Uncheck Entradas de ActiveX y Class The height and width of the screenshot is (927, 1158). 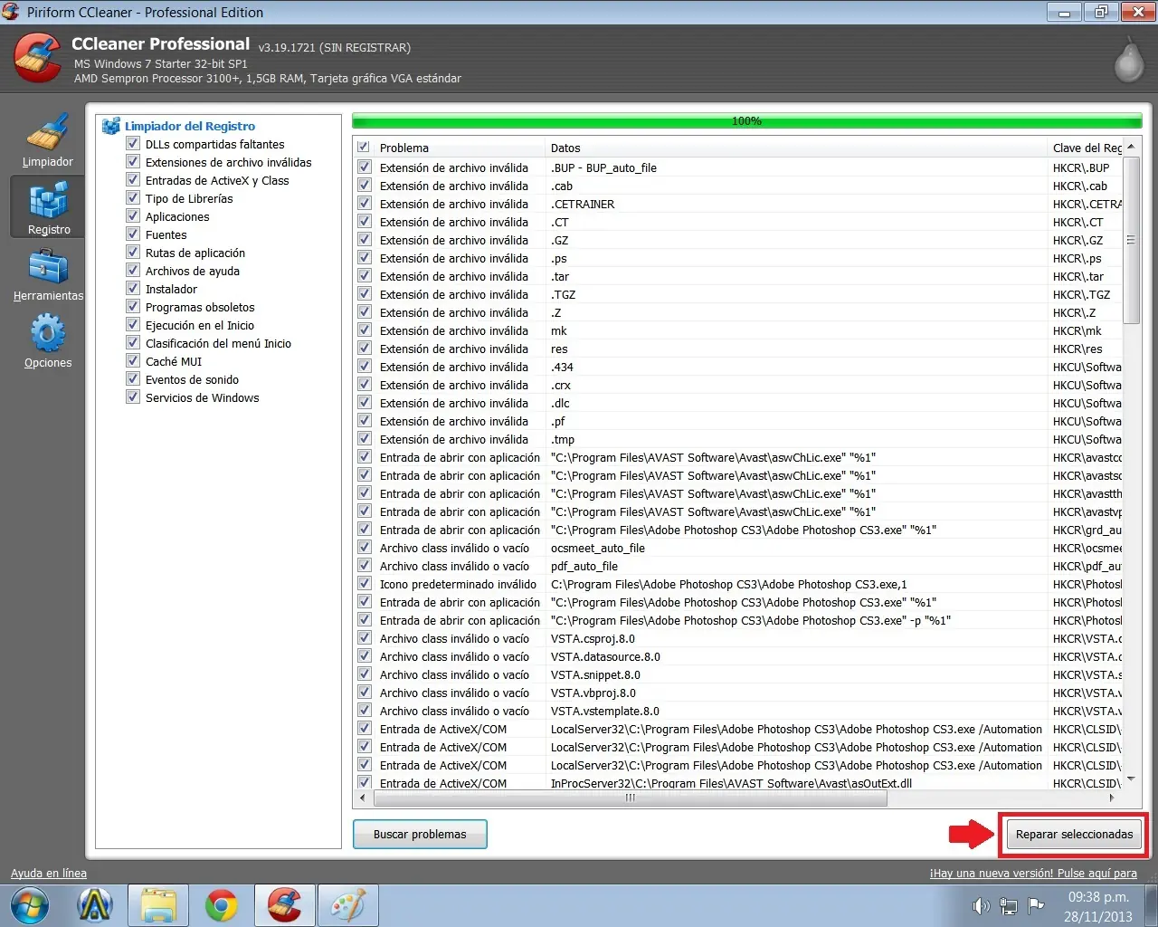[x=133, y=180]
